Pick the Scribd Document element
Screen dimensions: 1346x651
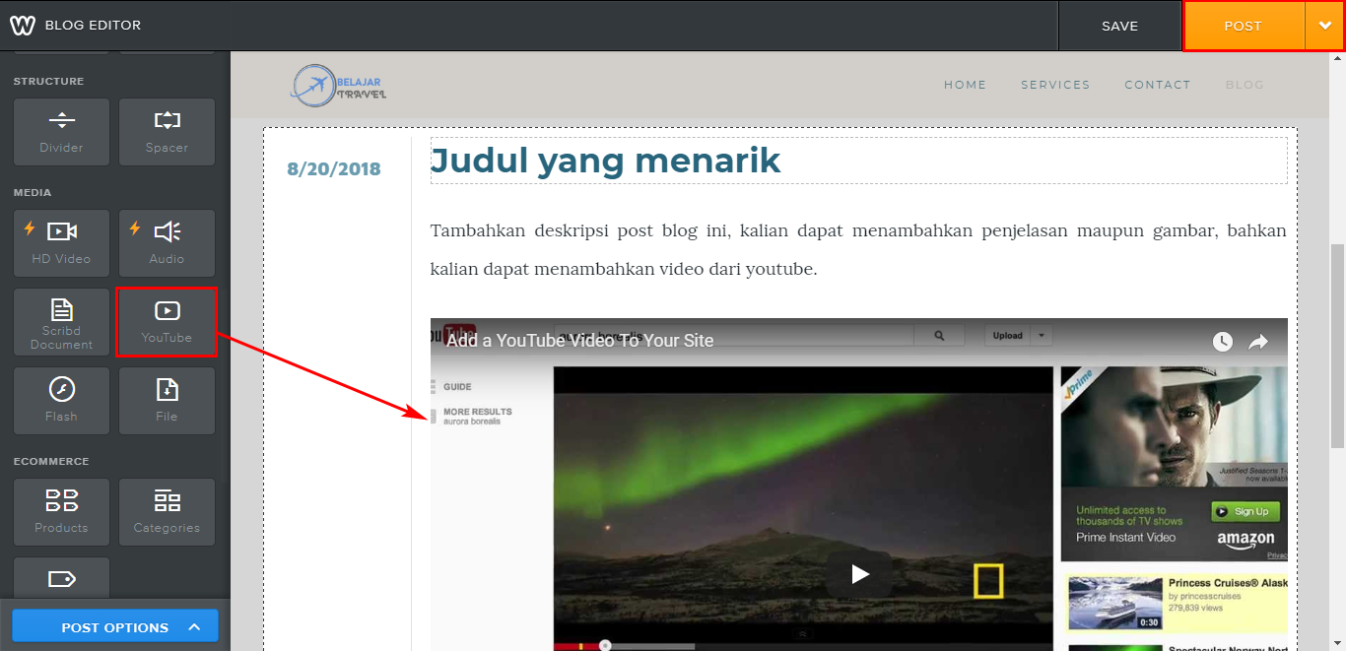tap(61, 322)
